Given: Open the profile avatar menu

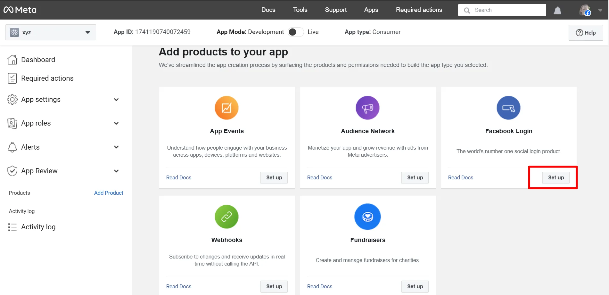Looking at the screenshot, I should click(x=585, y=10).
